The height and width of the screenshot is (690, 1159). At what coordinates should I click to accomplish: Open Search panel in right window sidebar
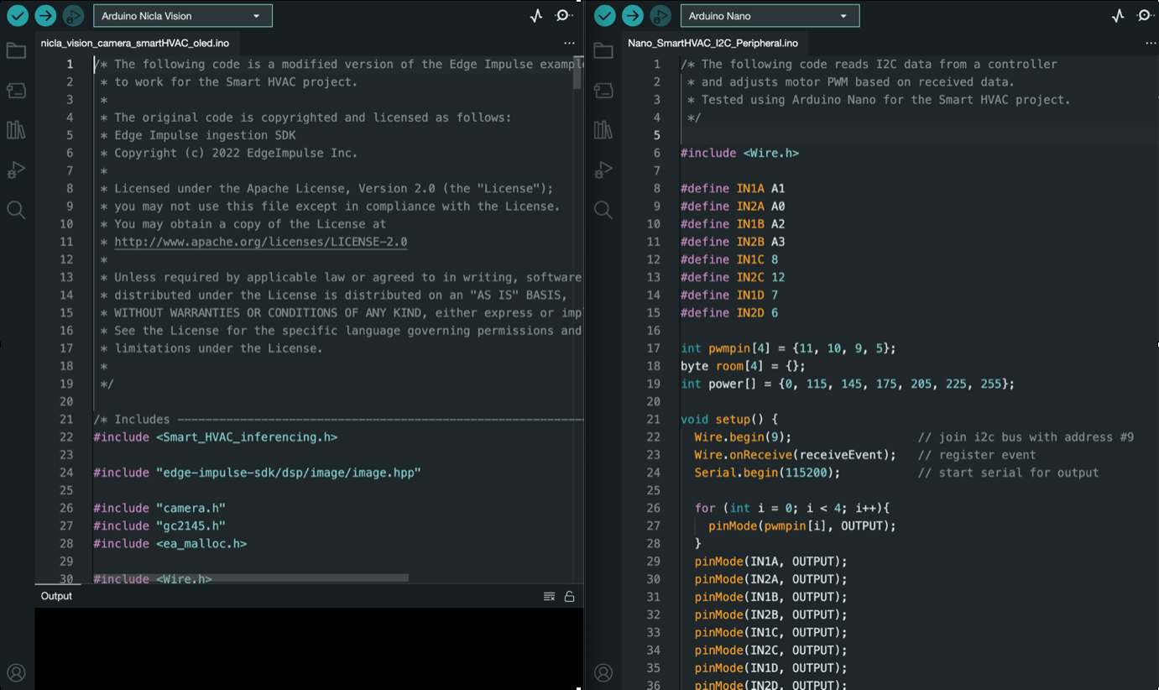pos(603,209)
